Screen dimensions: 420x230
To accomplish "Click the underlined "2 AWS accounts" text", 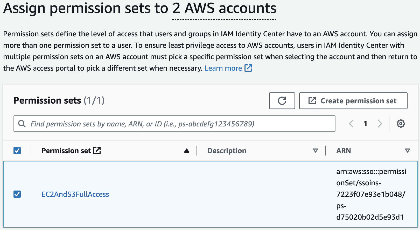I will 224,9.
